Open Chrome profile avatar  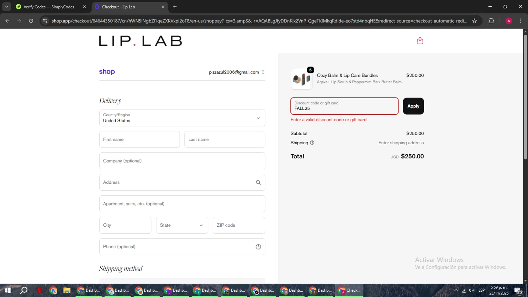509,21
